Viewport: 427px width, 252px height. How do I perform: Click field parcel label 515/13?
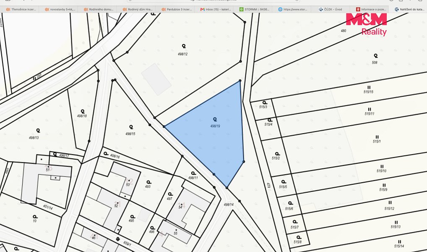click(x=396, y=227)
